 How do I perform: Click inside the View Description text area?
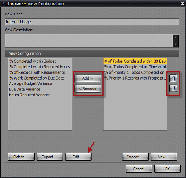pyautogui.click(x=89, y=41)
